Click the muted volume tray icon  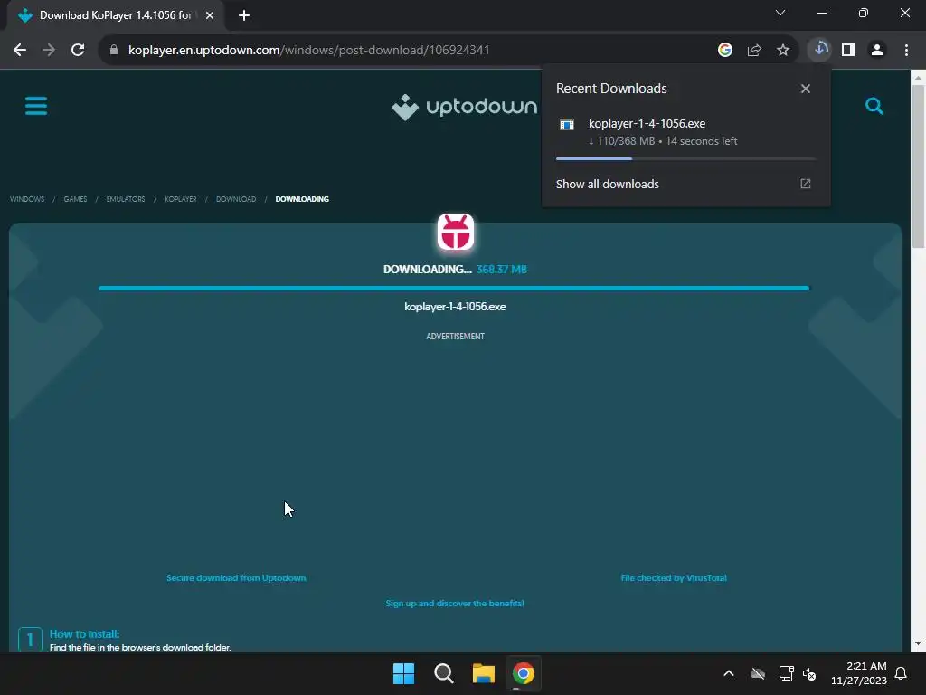coord(809,673)
